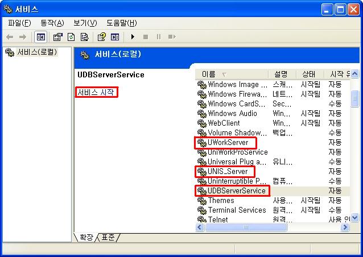Select the UDBServerService service row

point(273,191)
